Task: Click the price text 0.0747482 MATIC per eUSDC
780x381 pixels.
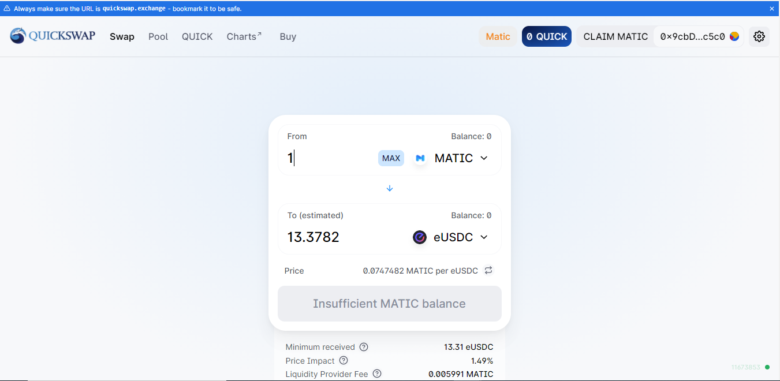Action: (x=420, y=271)
